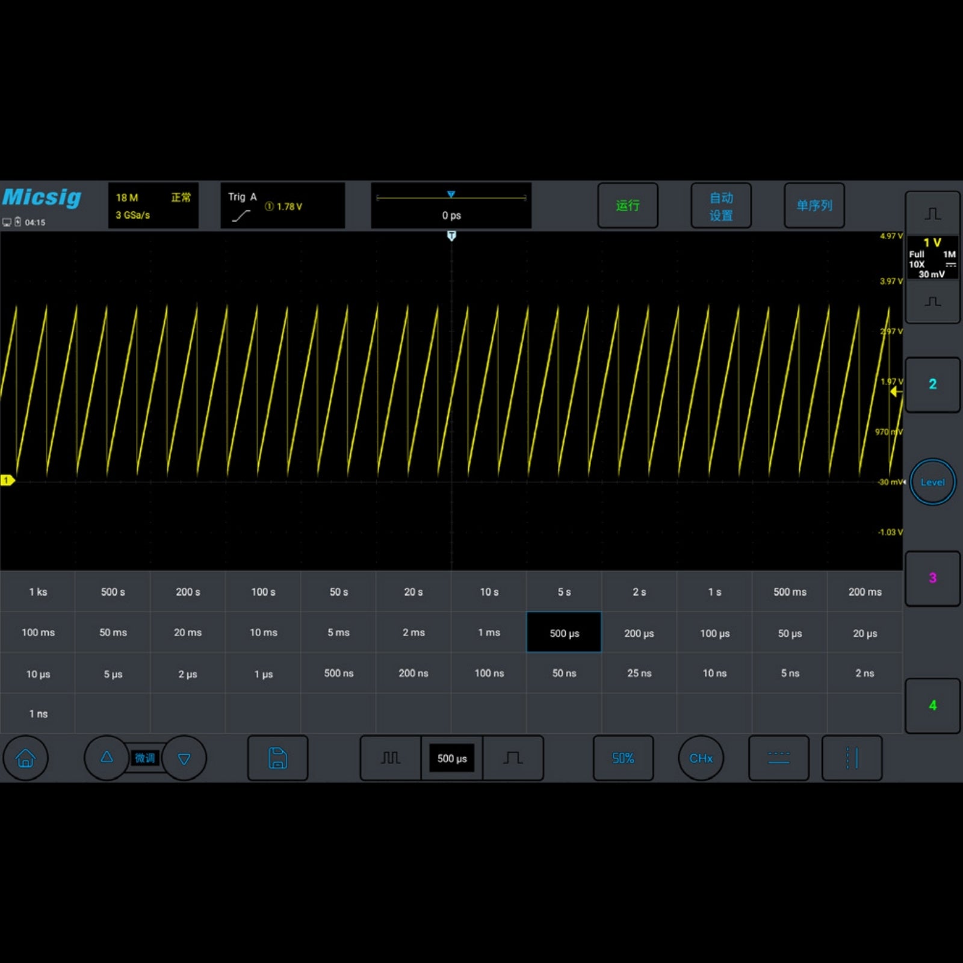Viewport: 963px width, 963px height.
Task: Expand the trigger position dropdown showing 0 ps
Action: click(x=451, y=205)
